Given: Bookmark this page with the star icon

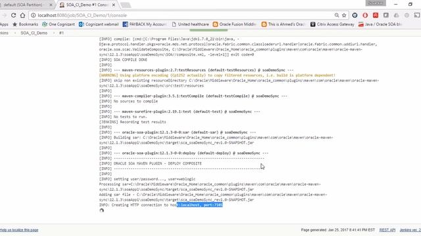Looking at the screenshot, I should point(344,15).
